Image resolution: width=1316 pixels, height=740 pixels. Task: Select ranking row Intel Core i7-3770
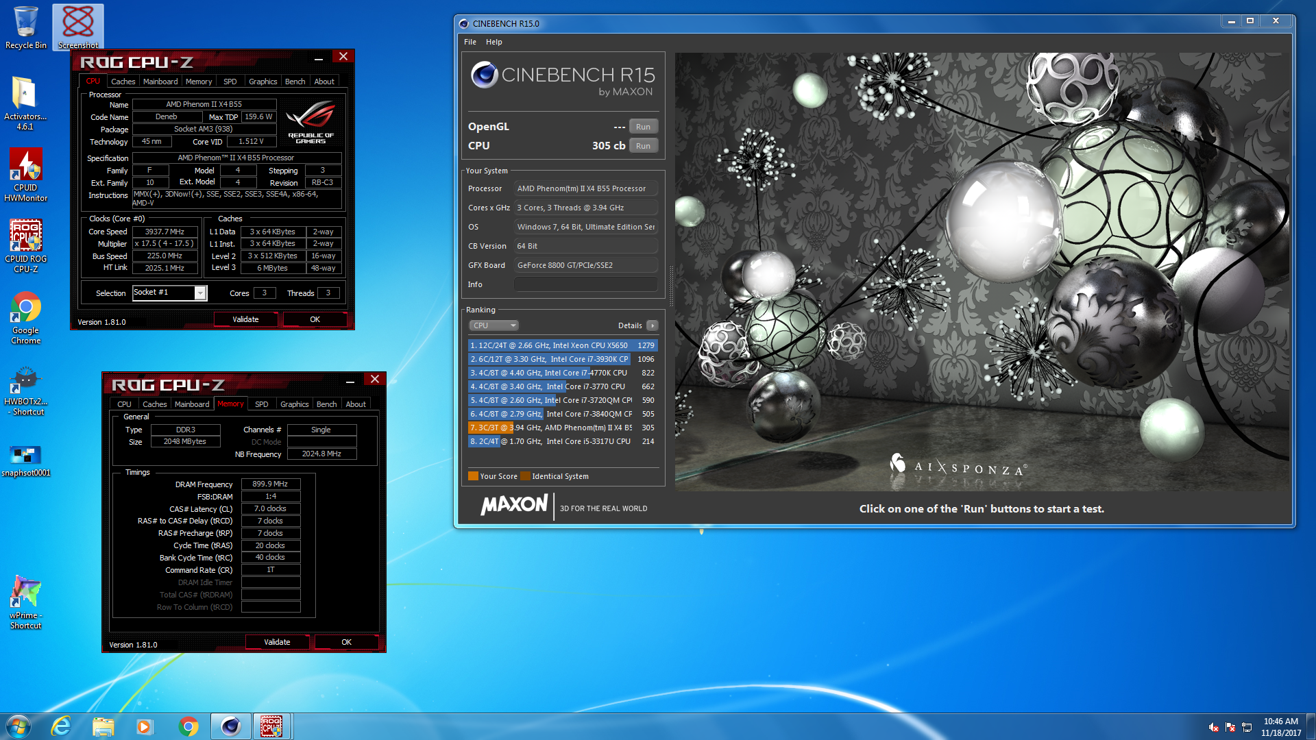point(563,386)
